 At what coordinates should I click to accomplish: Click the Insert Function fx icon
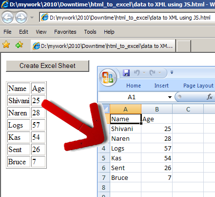click(x=210, y=97)
